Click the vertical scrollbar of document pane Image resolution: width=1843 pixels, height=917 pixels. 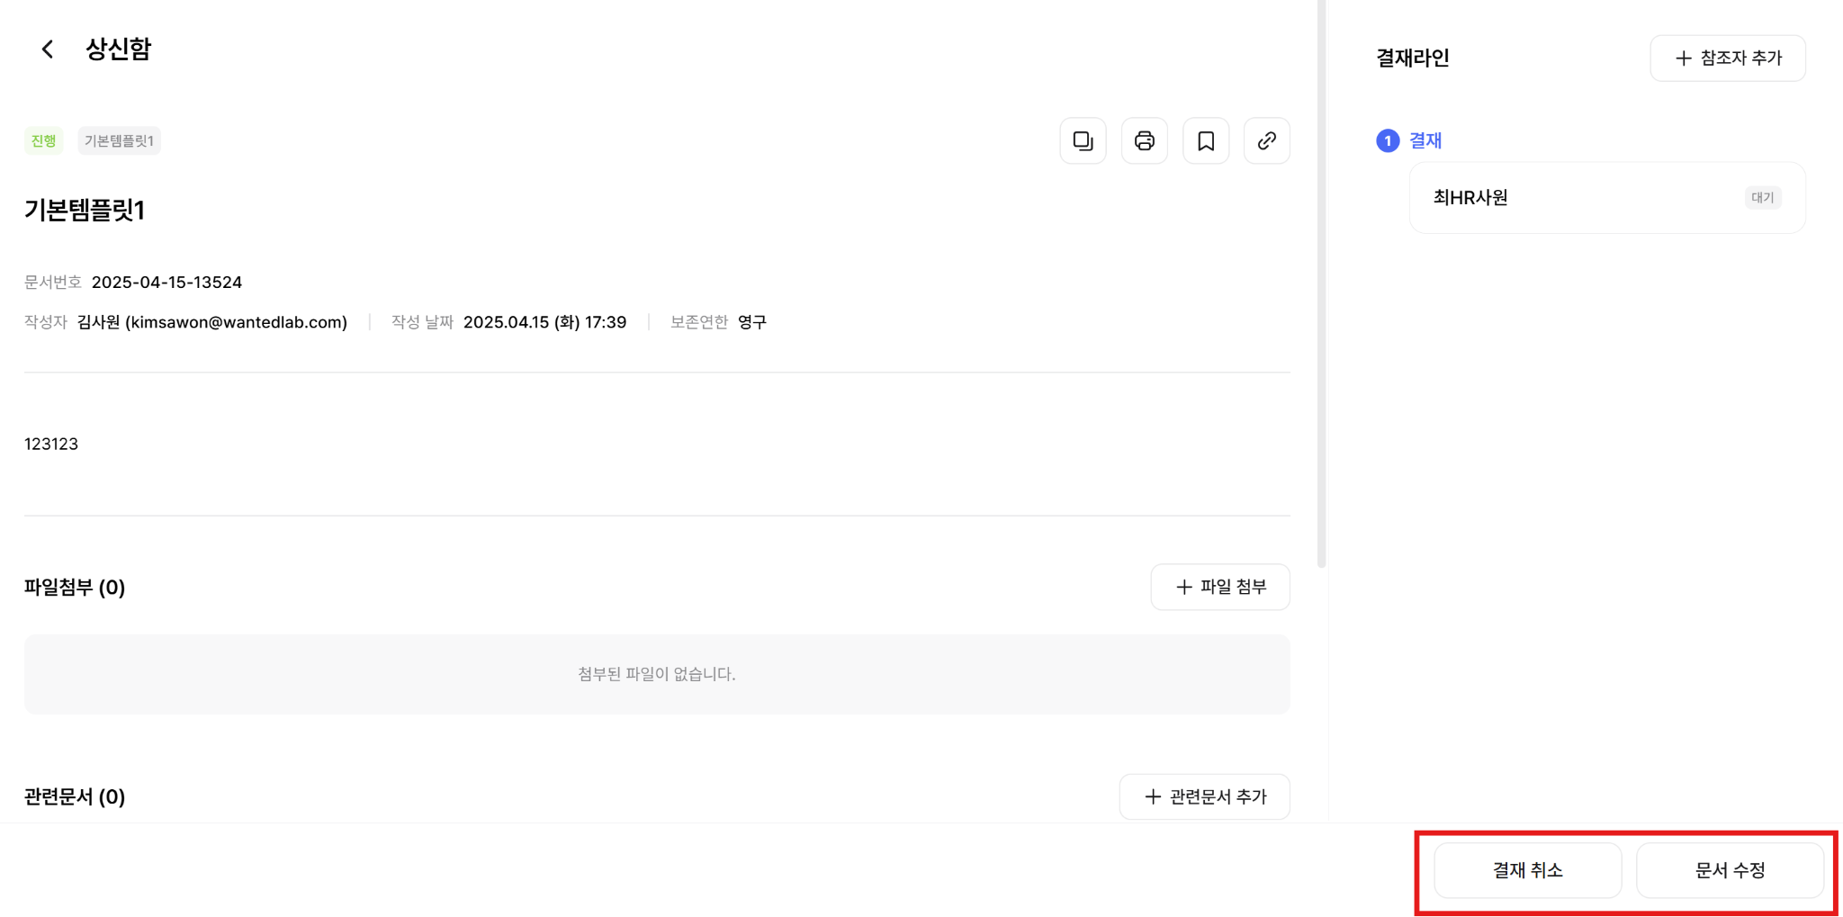point(1321,283)
